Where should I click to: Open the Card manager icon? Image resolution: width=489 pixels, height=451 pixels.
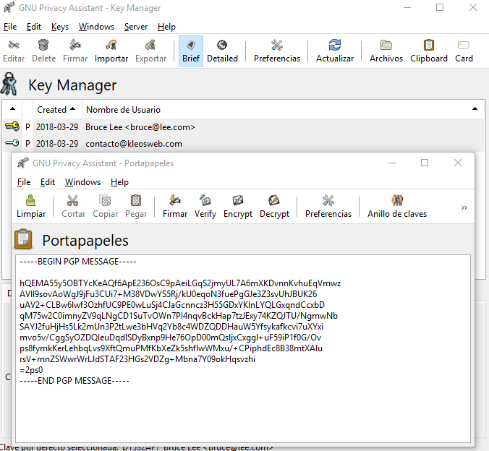click(x=464, y=51)
